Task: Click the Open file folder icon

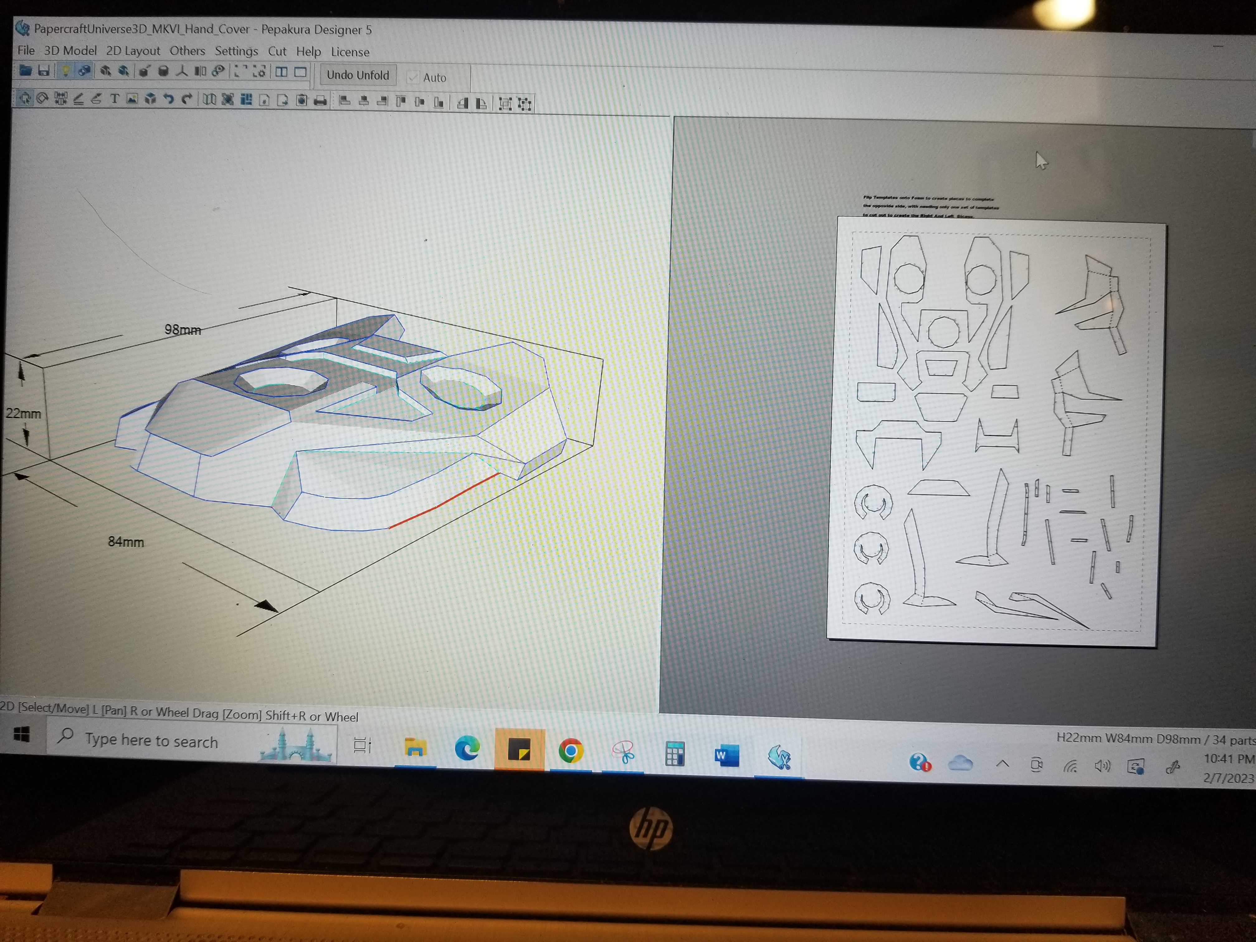Action: (x=26, y=70)
